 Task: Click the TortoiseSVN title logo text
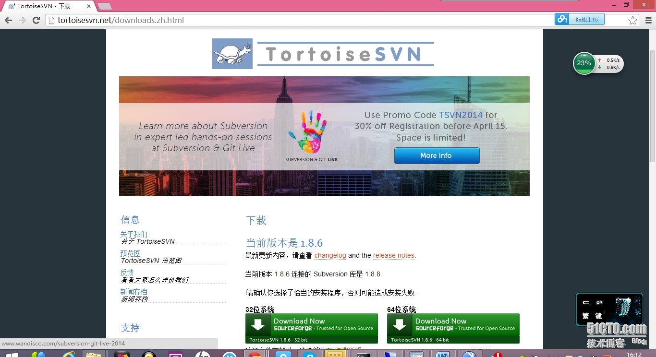click(345, 54)
